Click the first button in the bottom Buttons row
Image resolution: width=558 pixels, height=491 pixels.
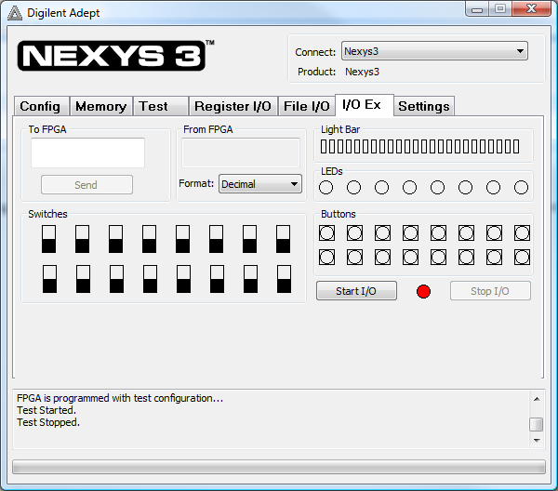pyautogui.click(x=326, y=258)
